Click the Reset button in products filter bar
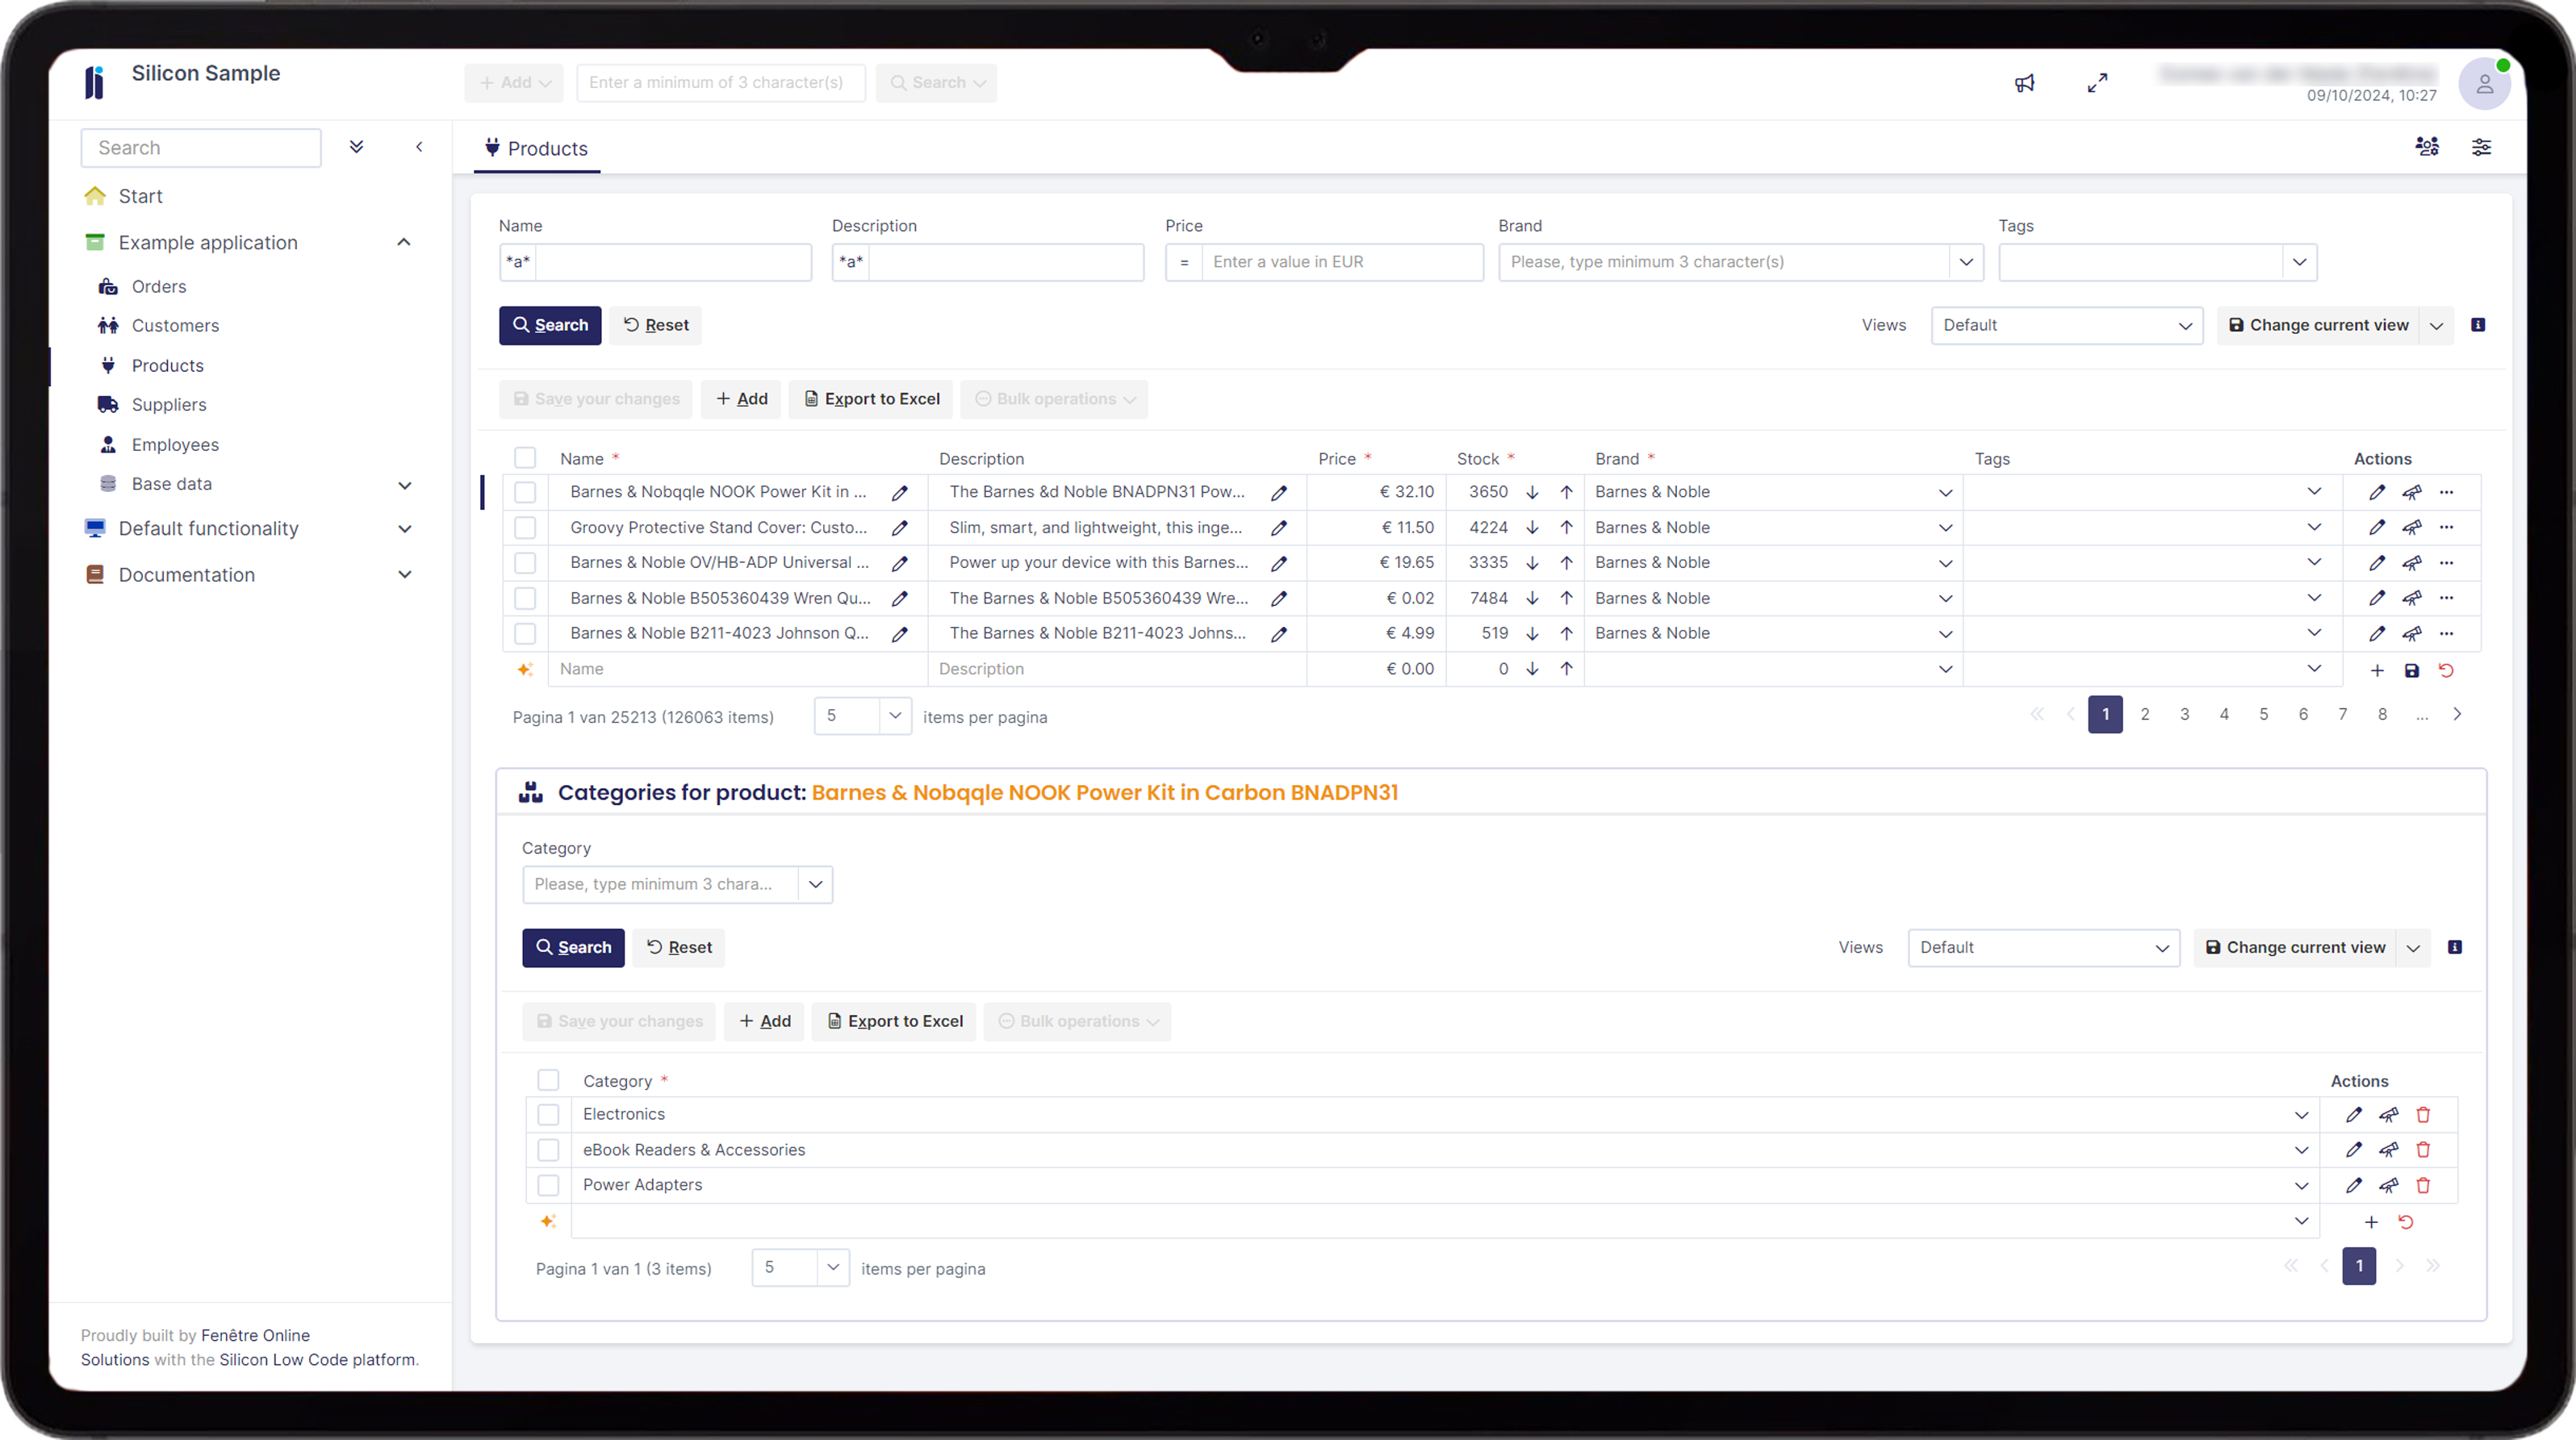The height and width of the screenshot is (1440, 2576). (654, 323)
